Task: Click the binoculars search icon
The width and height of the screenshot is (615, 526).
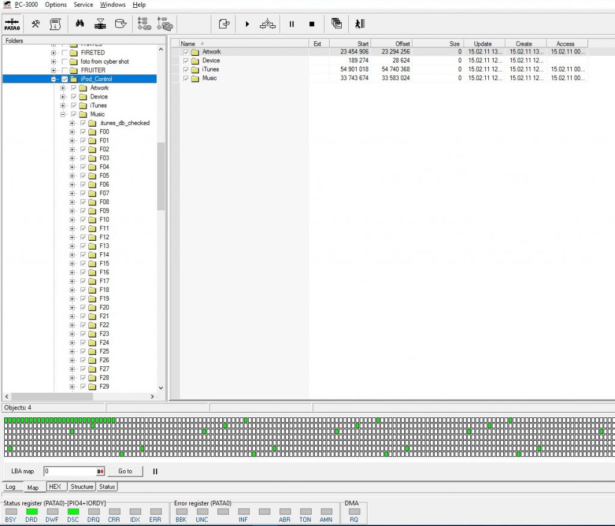Action: [79, 24]
